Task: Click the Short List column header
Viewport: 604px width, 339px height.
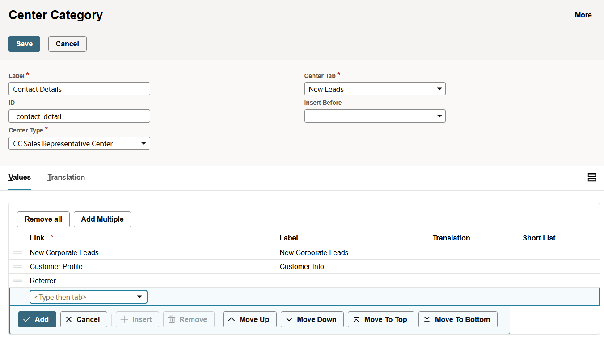Action: point(539,238)
